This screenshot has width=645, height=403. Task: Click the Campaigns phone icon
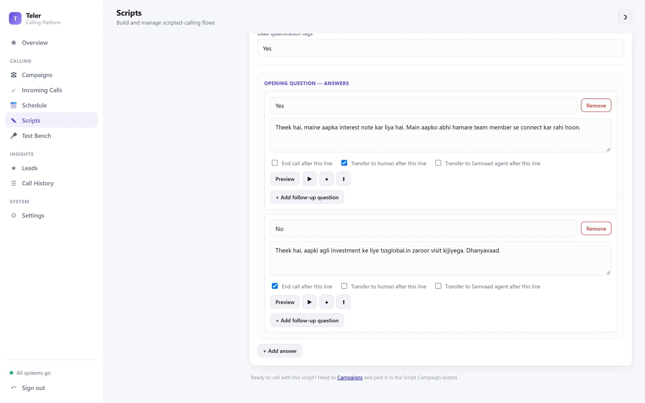point(14,75)
